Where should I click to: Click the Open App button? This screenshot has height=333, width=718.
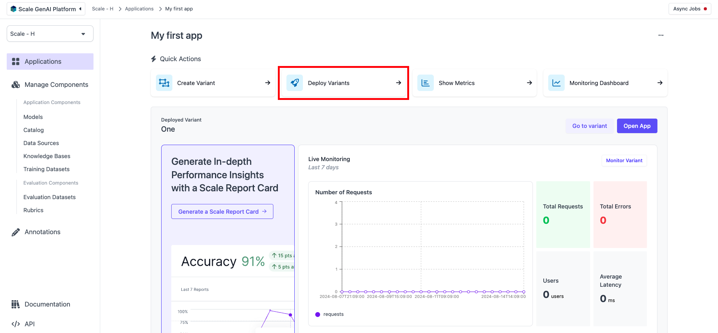[x=637, y=126]
